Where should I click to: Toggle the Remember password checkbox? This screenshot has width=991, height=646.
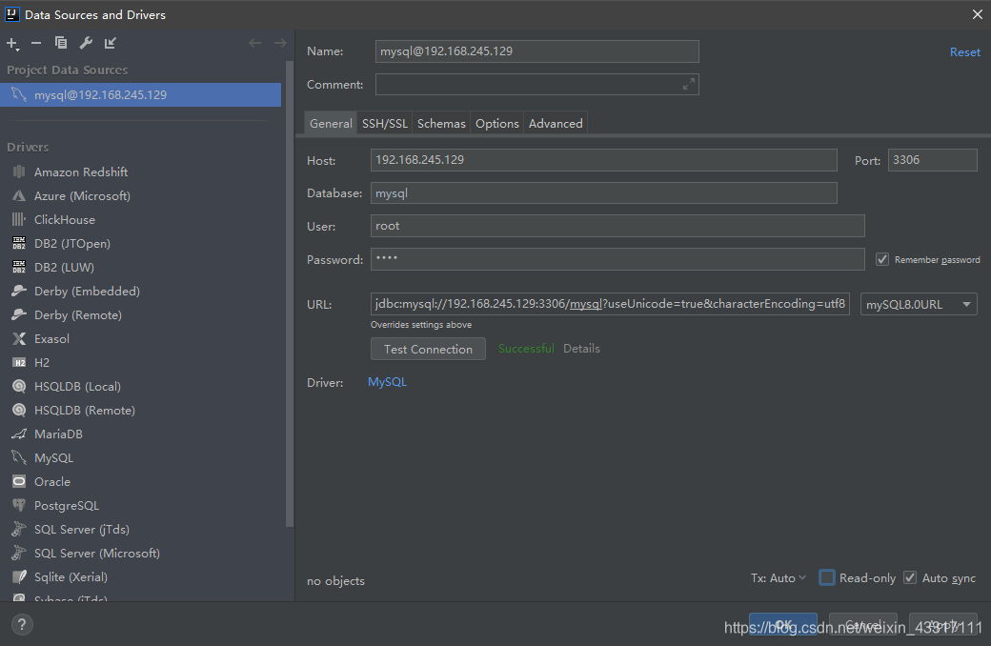coord(882,259)
